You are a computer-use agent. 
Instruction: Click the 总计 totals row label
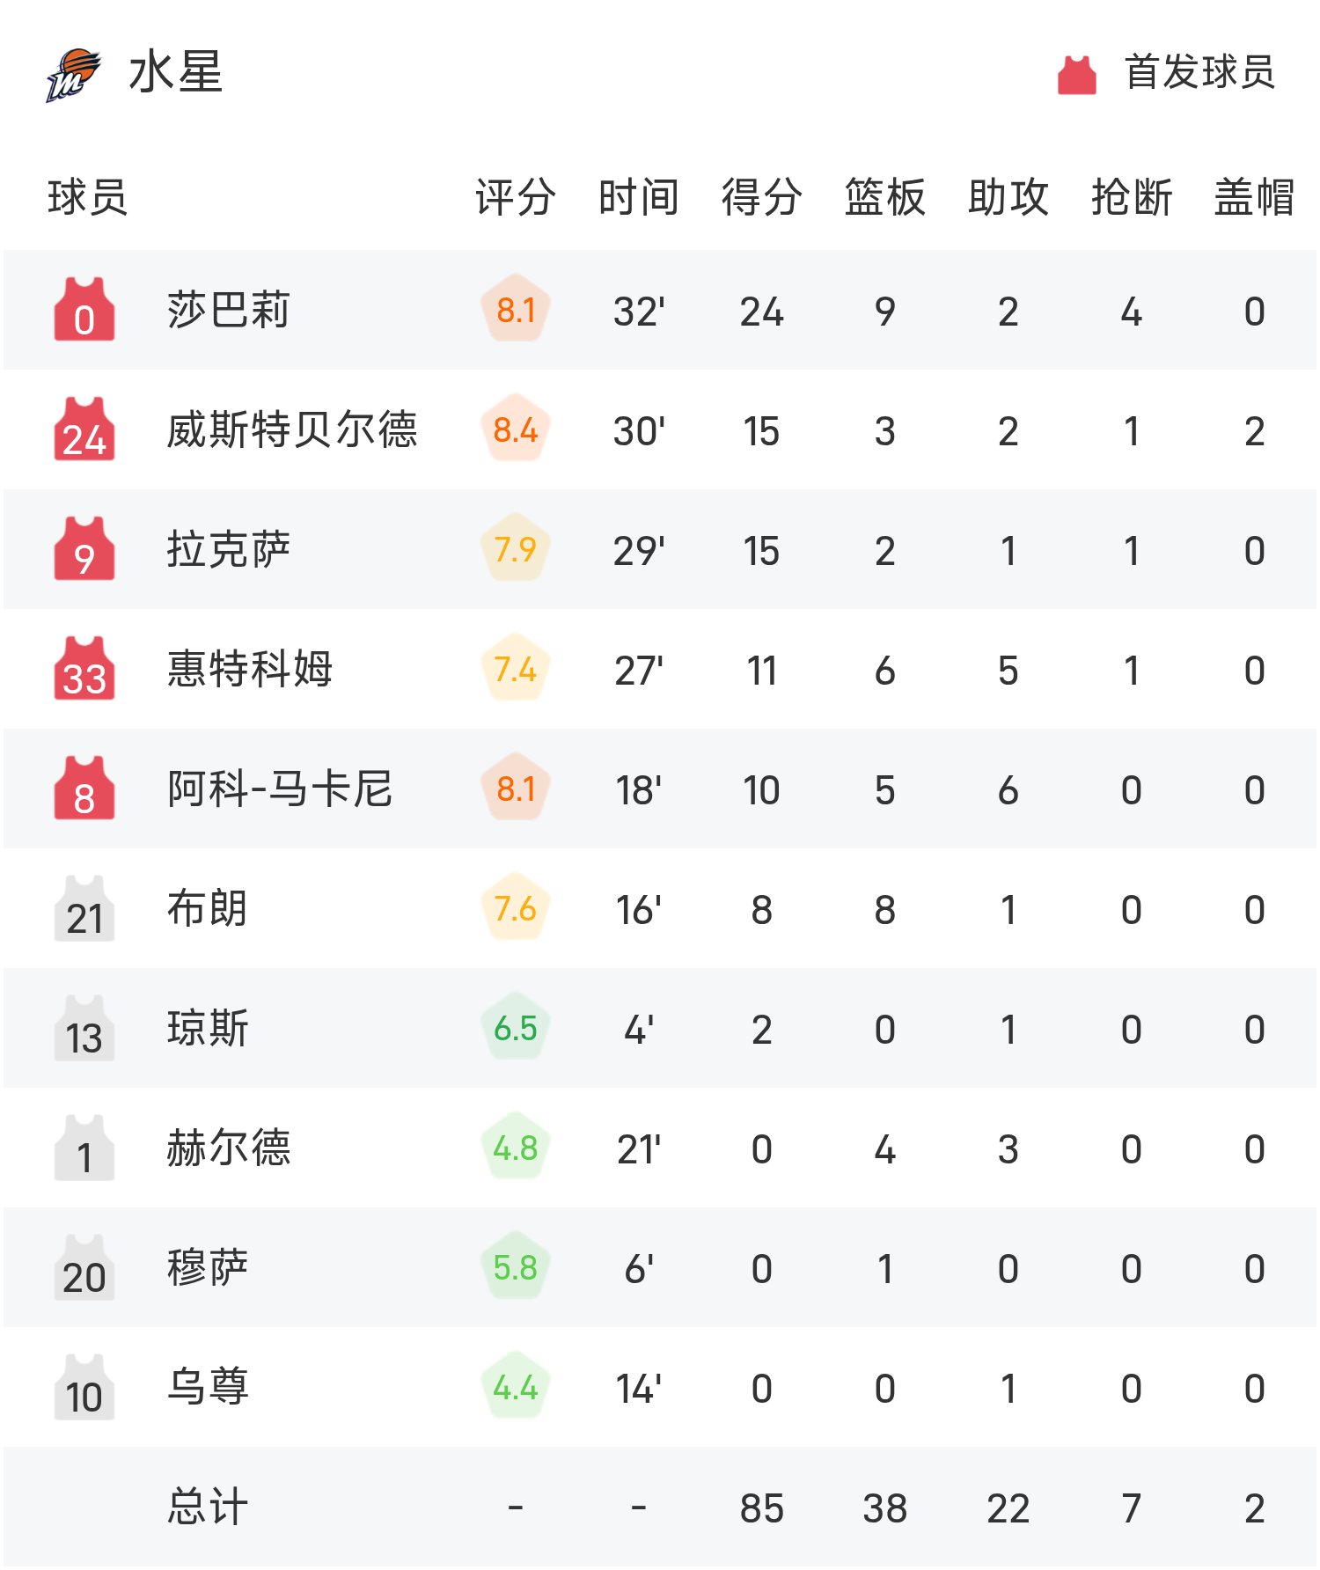(x=208, y=1508)
